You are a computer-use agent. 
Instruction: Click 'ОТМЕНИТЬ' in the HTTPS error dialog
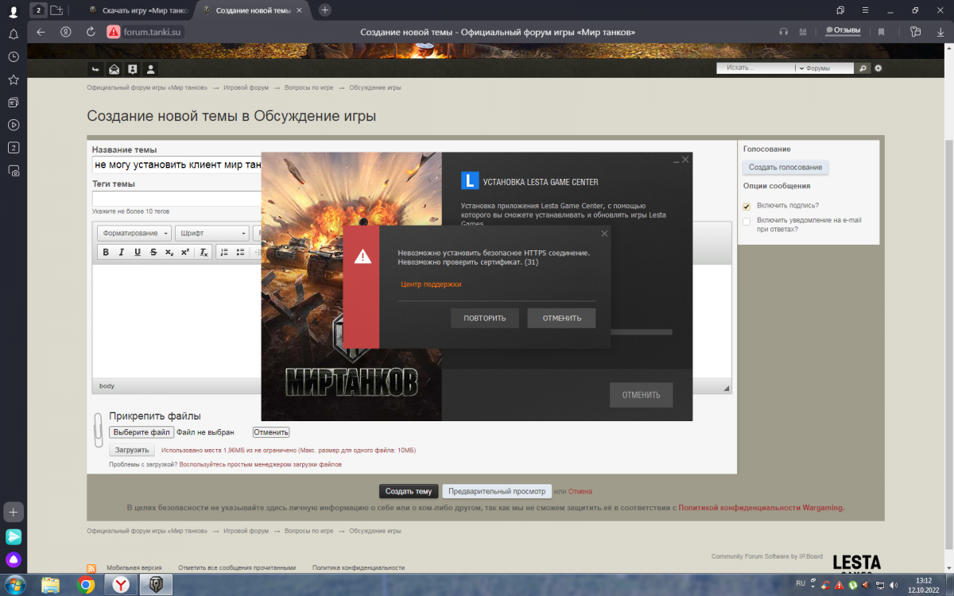click(x=561, y=318)
